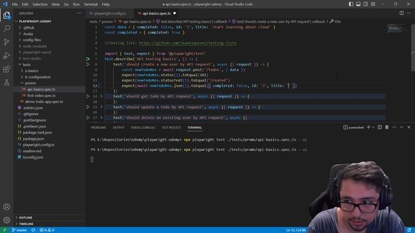
Task: Open the Extensions view icon
Action: point(6,69)
